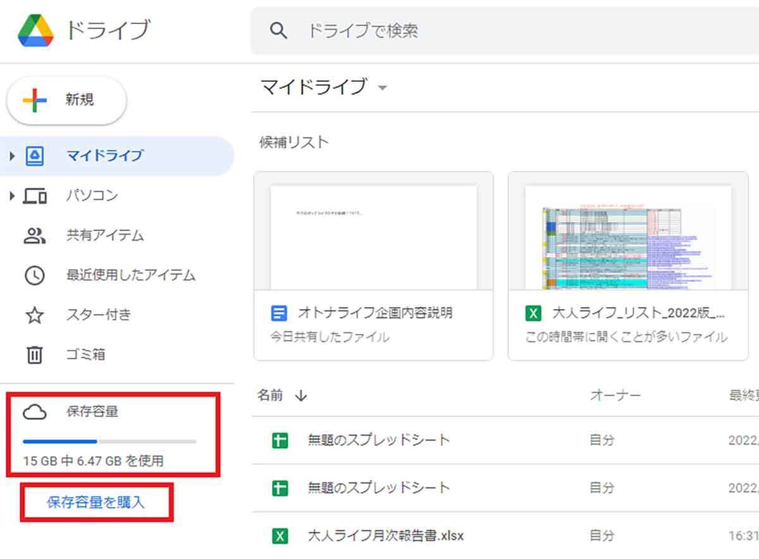Click the search magnifier icon
759x559 pixels.
click(x=278, y=31)
